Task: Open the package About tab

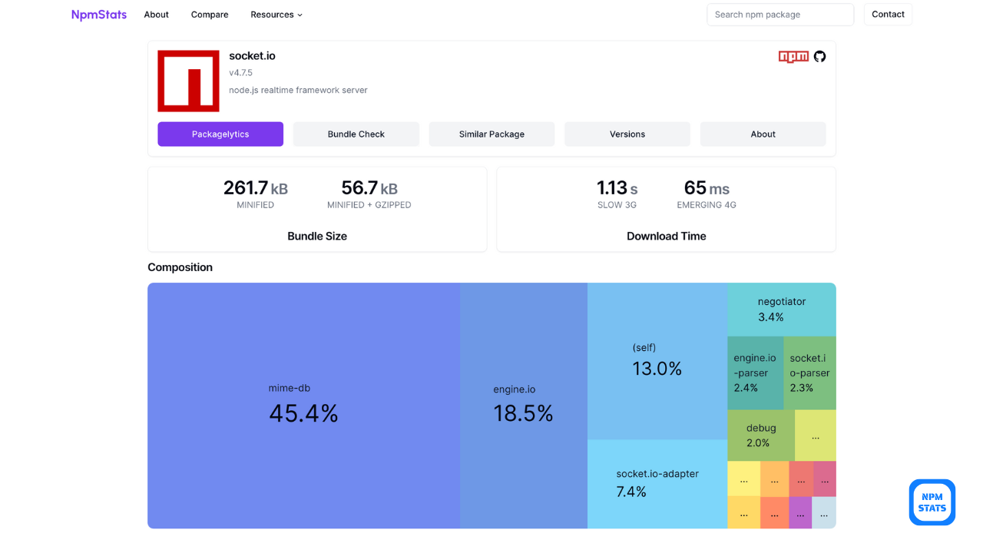Action: 763,134
